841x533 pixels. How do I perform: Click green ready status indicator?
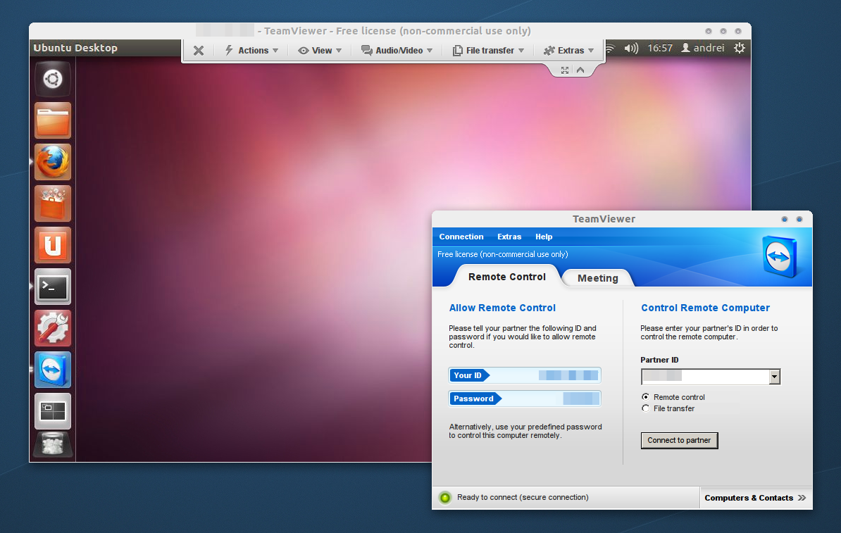445,498
